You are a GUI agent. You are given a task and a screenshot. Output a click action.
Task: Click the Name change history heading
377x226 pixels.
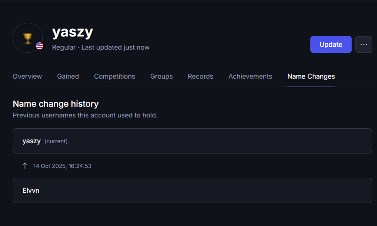click(55, 104)
